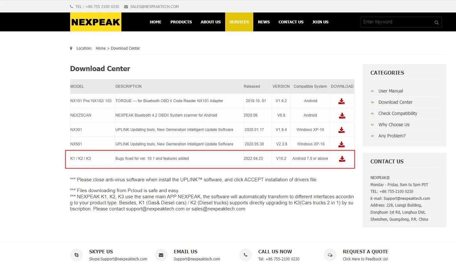
Task: Click the REQUEST A QUOTE heading
Action: [x=365, y=252]
